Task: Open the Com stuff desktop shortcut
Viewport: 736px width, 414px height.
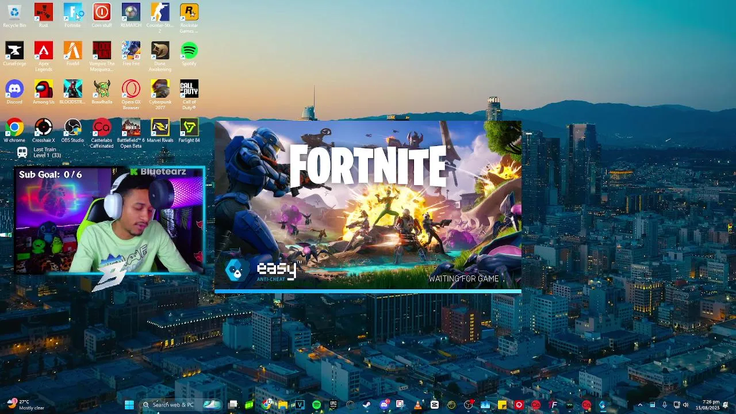Action: tap(102, 16)
